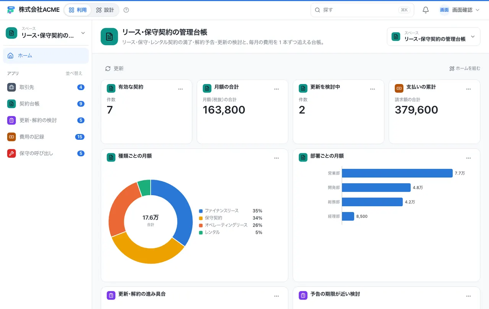Click the 更新 refresh icon
489x309 pixels.
tap(108, 68)
